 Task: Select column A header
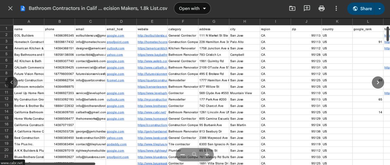(x=29, y=22)
